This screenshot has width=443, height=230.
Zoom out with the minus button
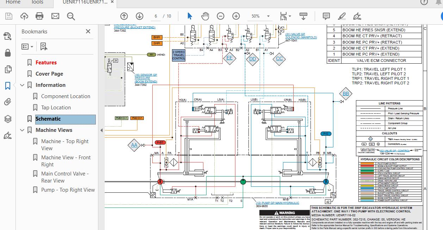coord(221,16)
